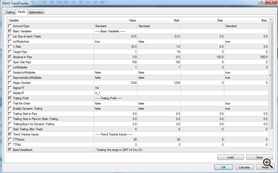278x173 pixels.
Task: Confirm with the OK button
Action: click(x=224, y=167)
